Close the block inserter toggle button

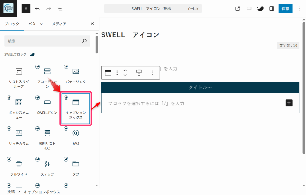point(26,9)
